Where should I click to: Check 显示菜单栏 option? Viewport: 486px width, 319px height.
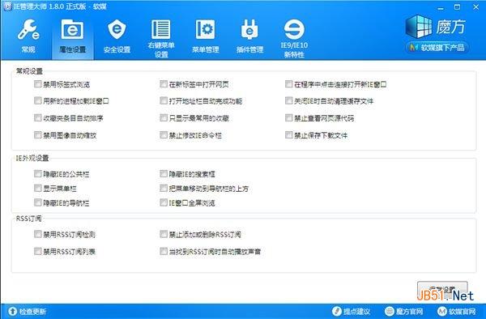point(38,189)
